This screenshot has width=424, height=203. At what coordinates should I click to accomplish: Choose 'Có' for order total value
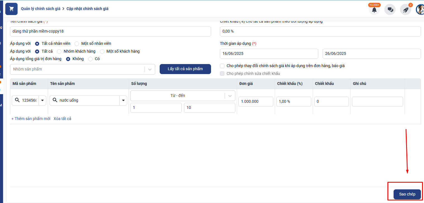[90, 59]
